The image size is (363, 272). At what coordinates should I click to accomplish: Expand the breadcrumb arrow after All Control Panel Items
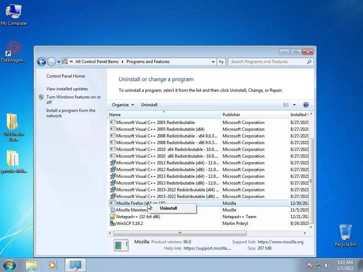point(122,62)
